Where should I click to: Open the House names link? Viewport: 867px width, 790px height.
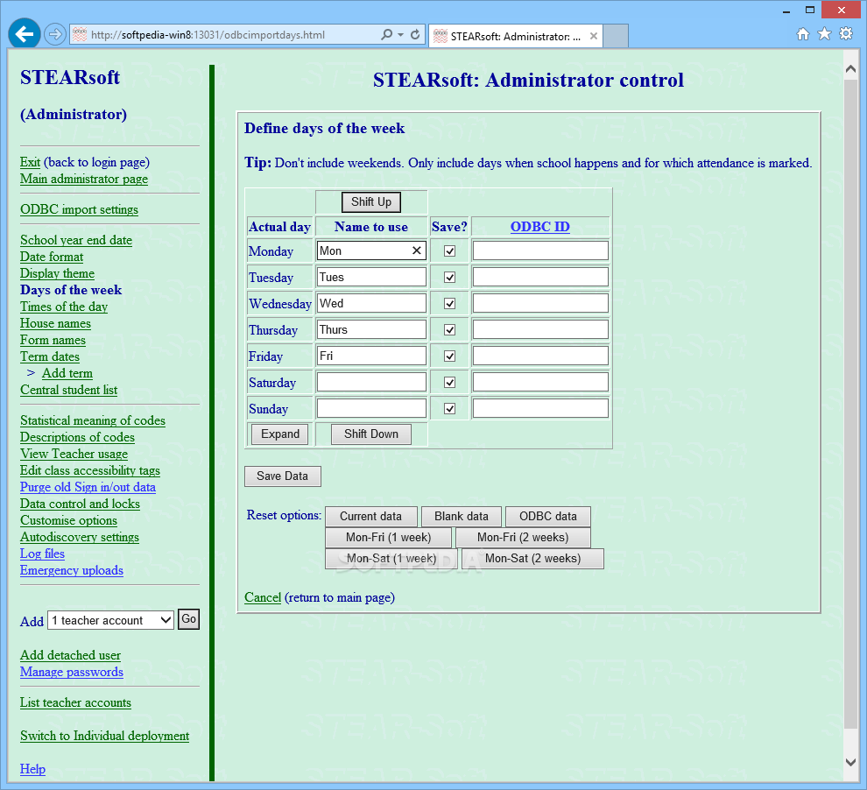coord(55,323)
